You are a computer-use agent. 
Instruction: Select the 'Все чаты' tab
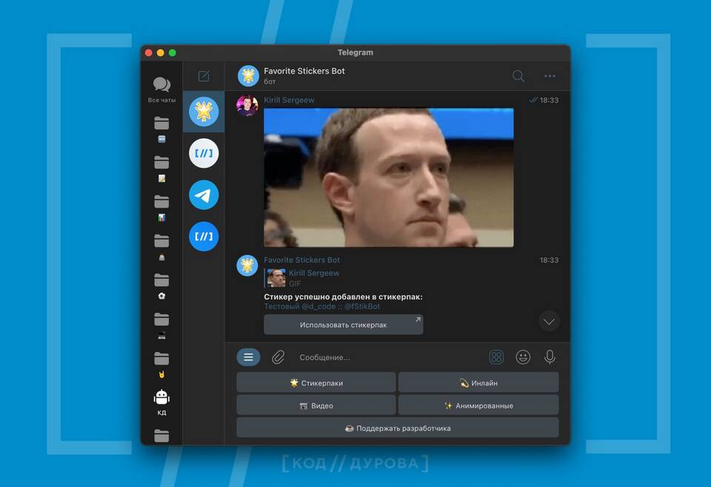coord(161,90)
